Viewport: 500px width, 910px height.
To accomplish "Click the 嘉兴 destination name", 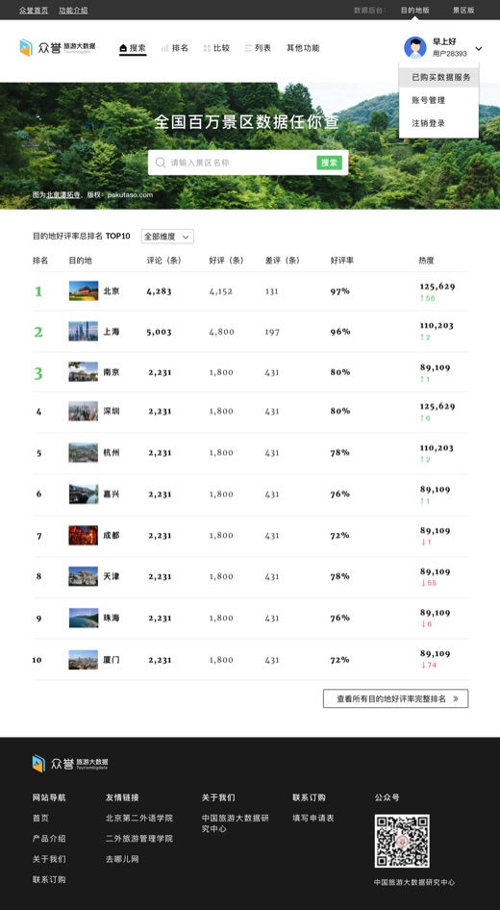I will pos(112,493).
